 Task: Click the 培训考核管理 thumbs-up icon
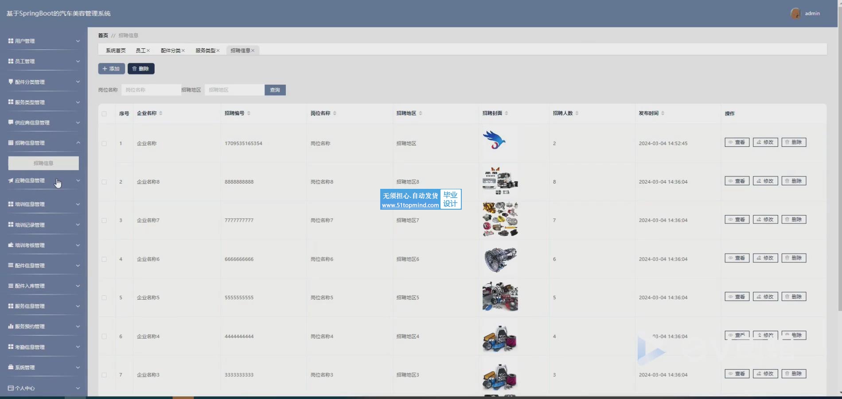11,245
